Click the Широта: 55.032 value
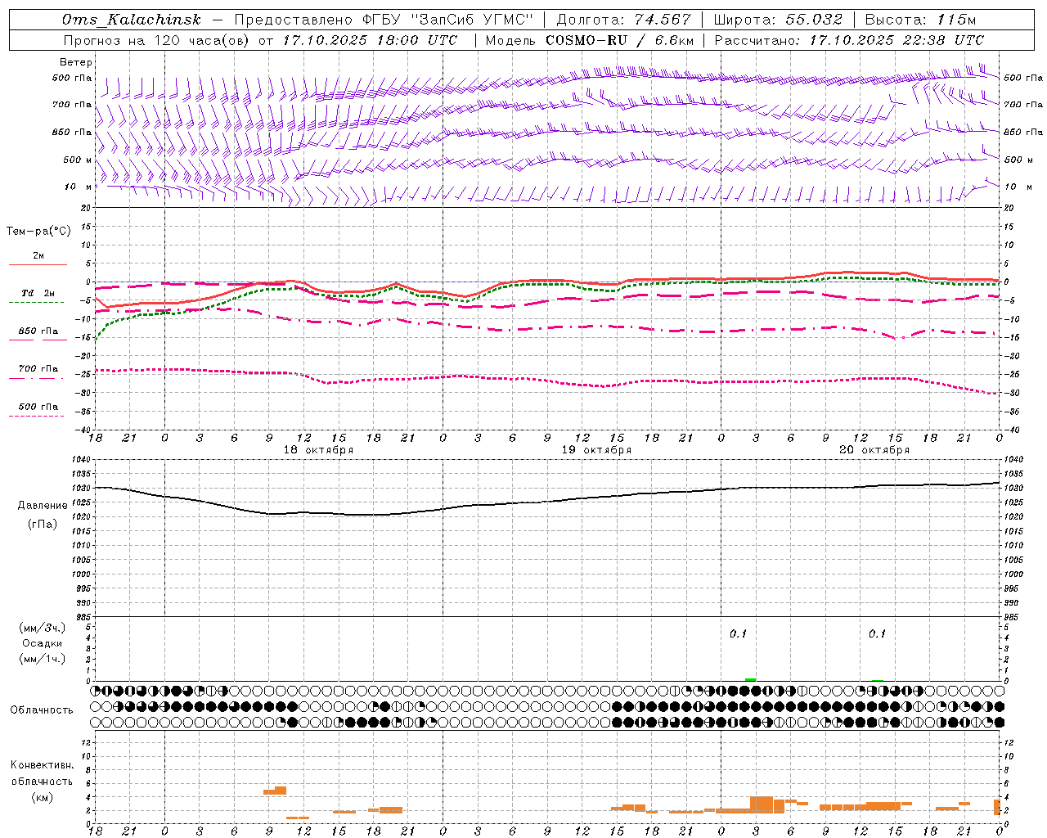 [x=778, y=20]
